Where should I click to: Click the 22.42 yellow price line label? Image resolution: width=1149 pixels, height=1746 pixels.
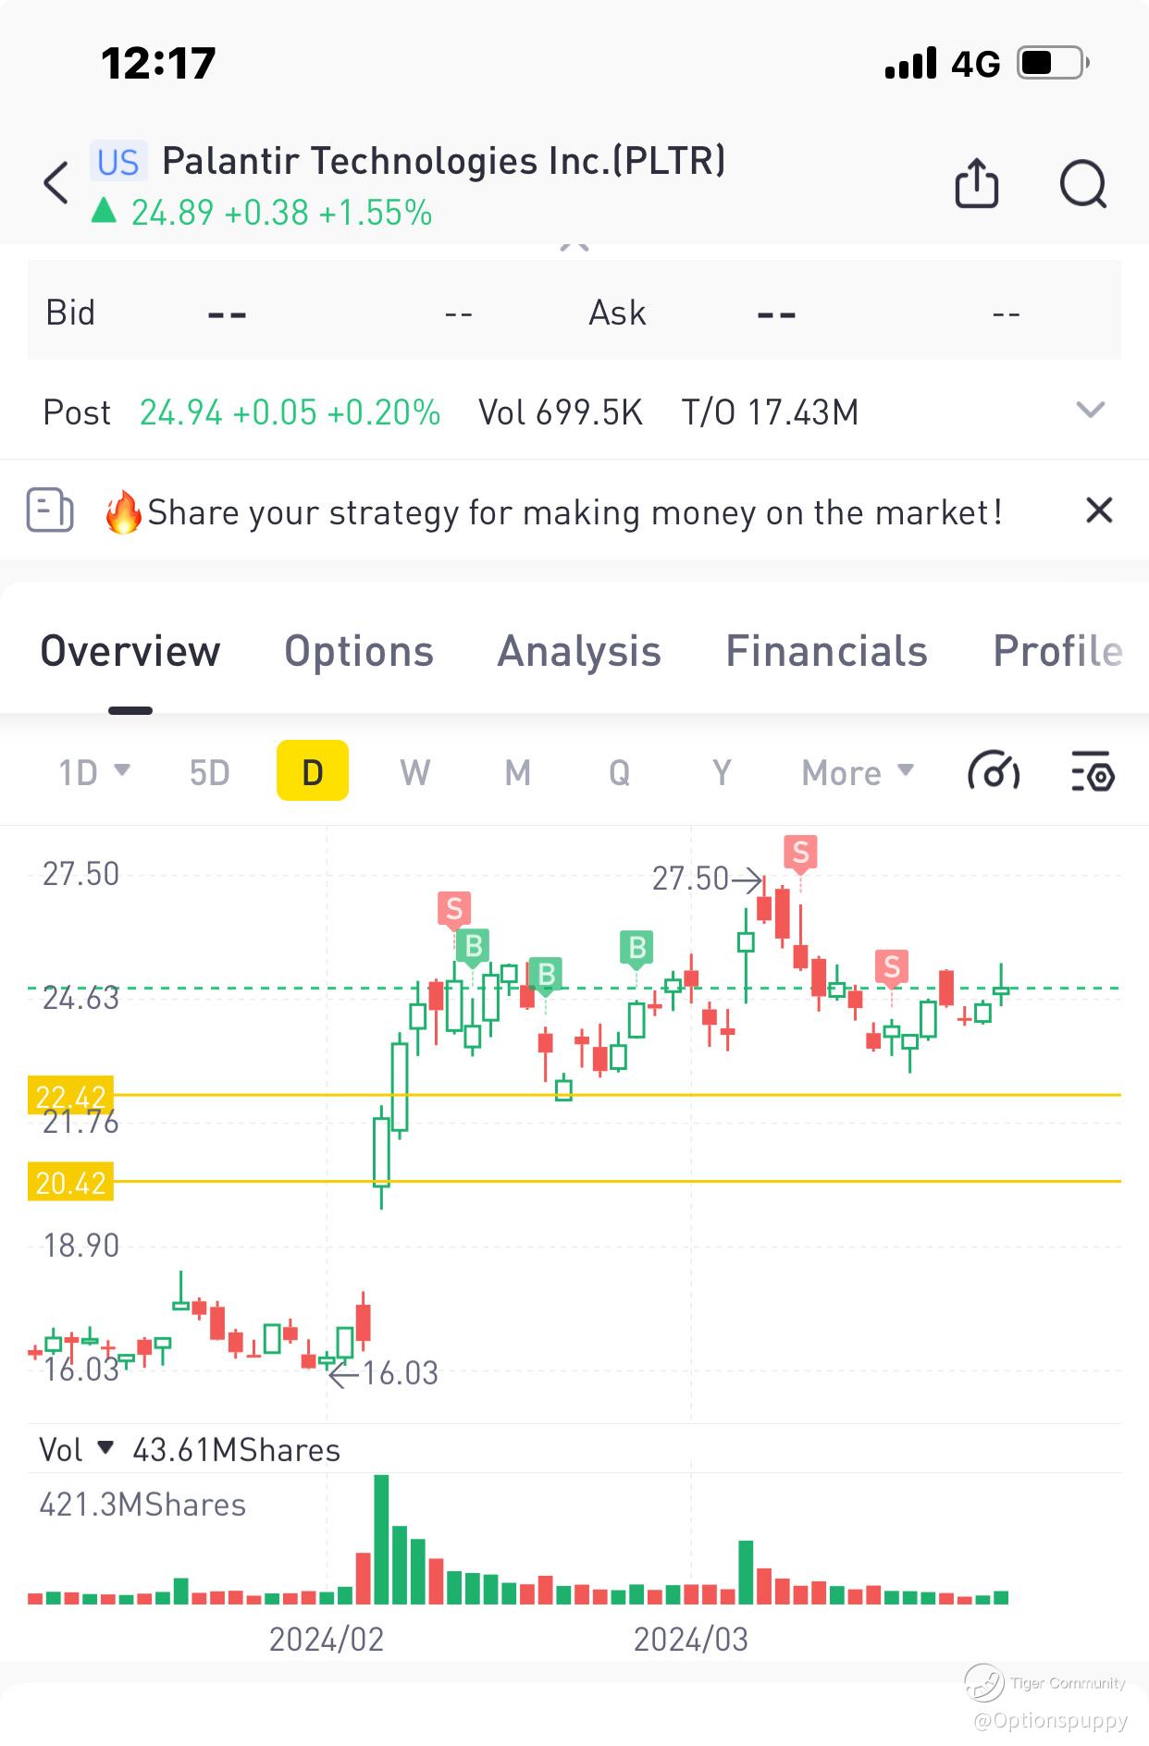click(x=71, y=1095)
